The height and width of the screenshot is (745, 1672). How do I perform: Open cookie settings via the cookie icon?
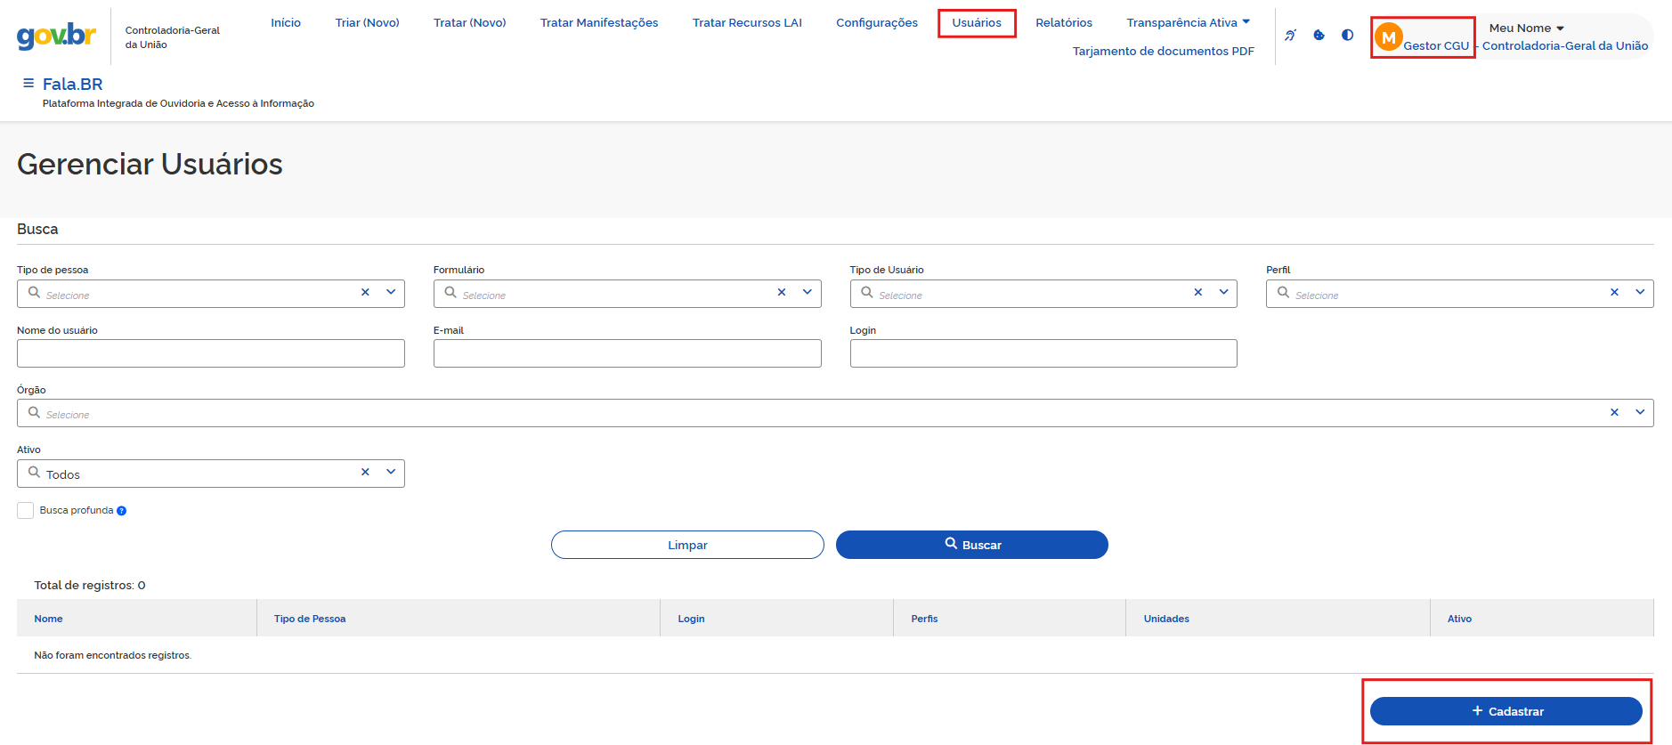coord(1319,36)
